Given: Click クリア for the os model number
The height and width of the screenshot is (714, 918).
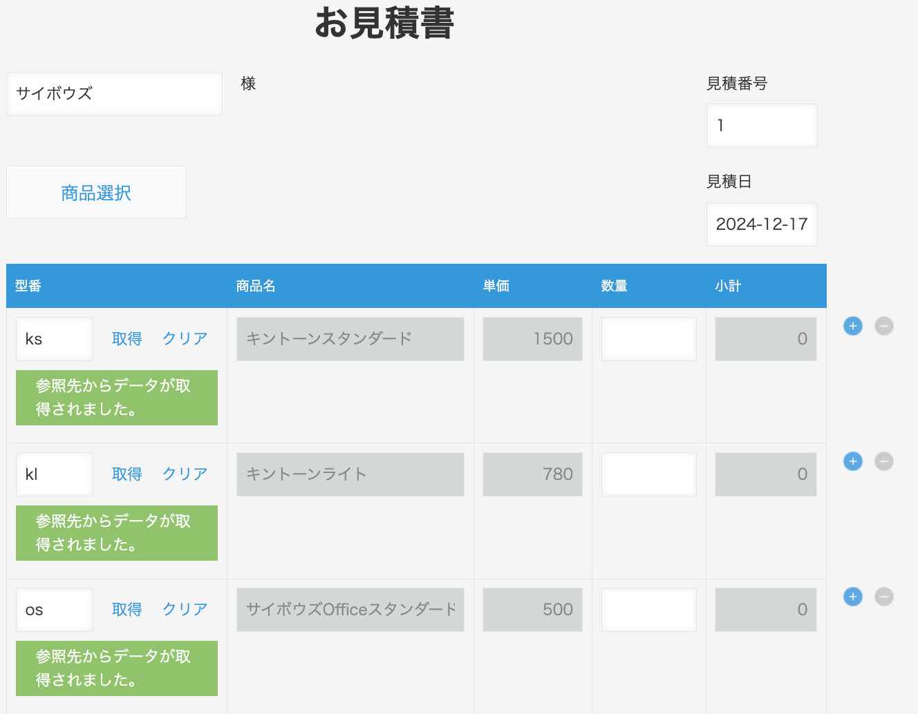Looking at the screenshot, I should click(x=185, y=610).
